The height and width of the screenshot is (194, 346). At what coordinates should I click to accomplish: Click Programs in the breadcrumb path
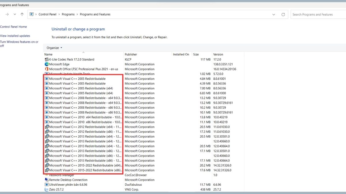pyautogui.click(x=68, y=14)
